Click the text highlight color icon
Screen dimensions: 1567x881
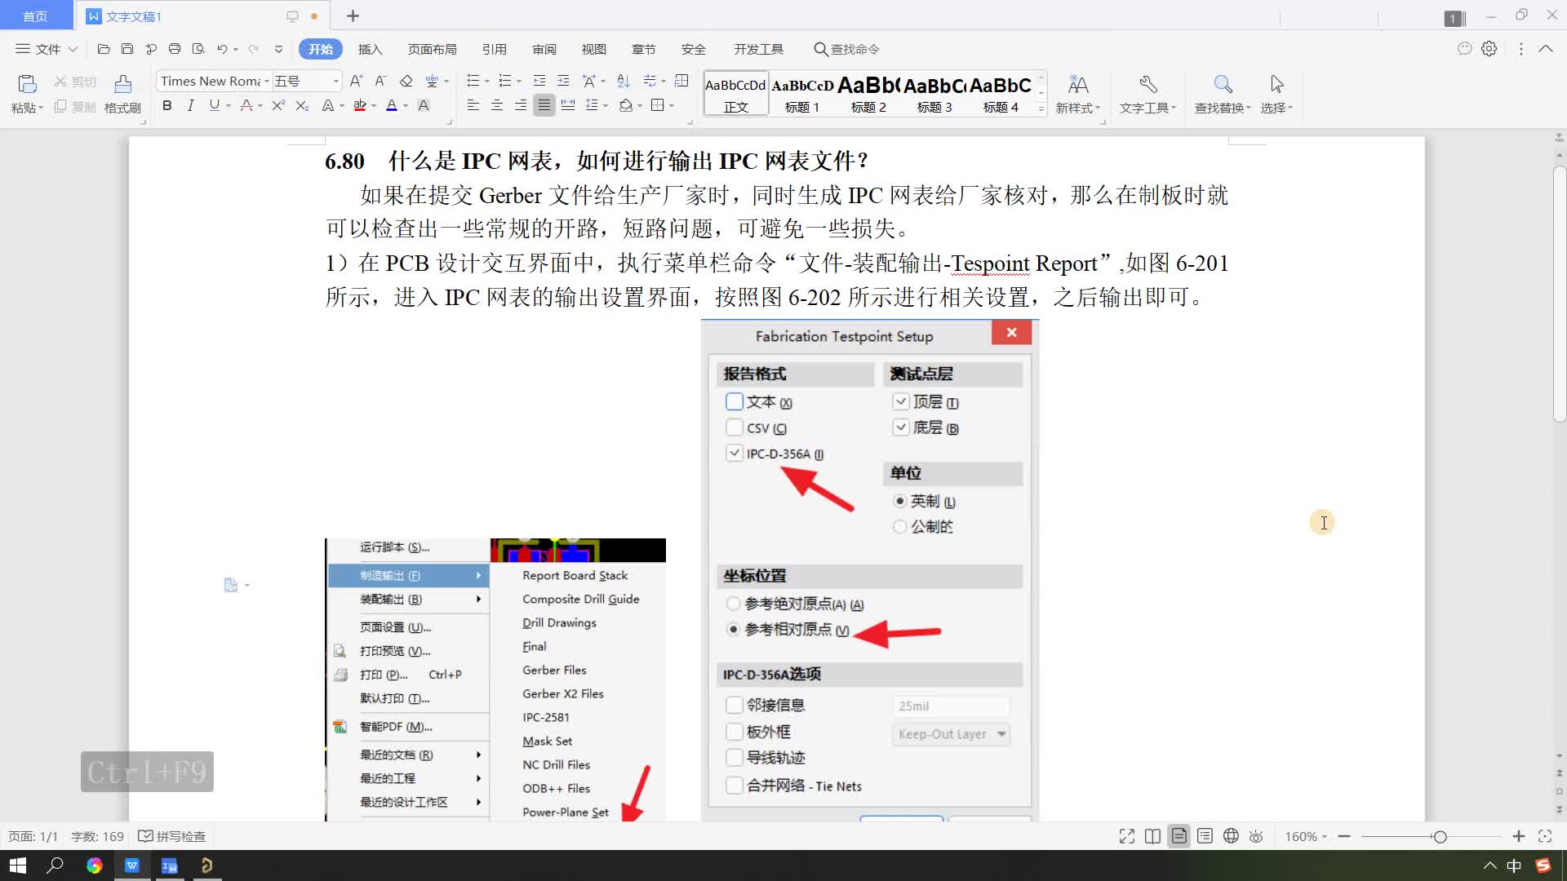point(361,105)
